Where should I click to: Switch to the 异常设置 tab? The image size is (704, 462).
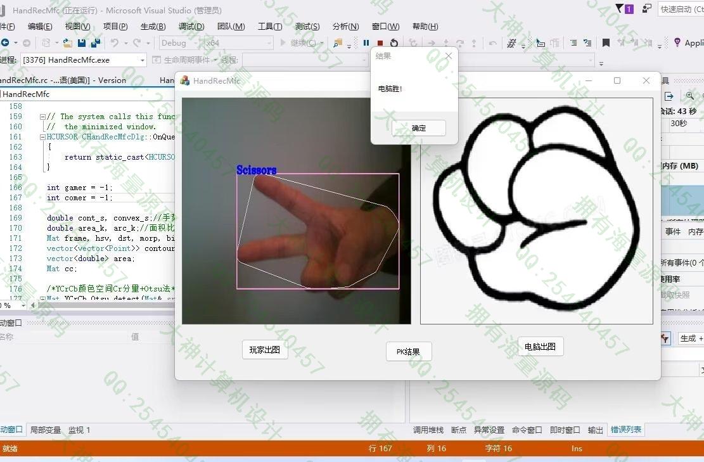(489, 430)
